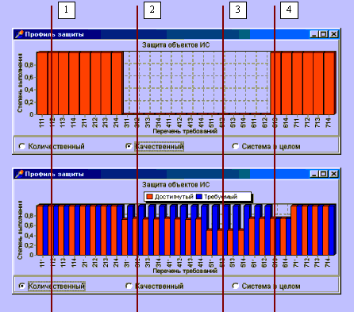
Task: Click the 514 label under lower chart
Action: [243, 263]
